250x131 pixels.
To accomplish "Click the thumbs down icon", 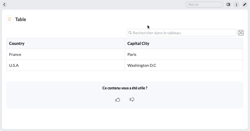I will [x=132, y=100].
